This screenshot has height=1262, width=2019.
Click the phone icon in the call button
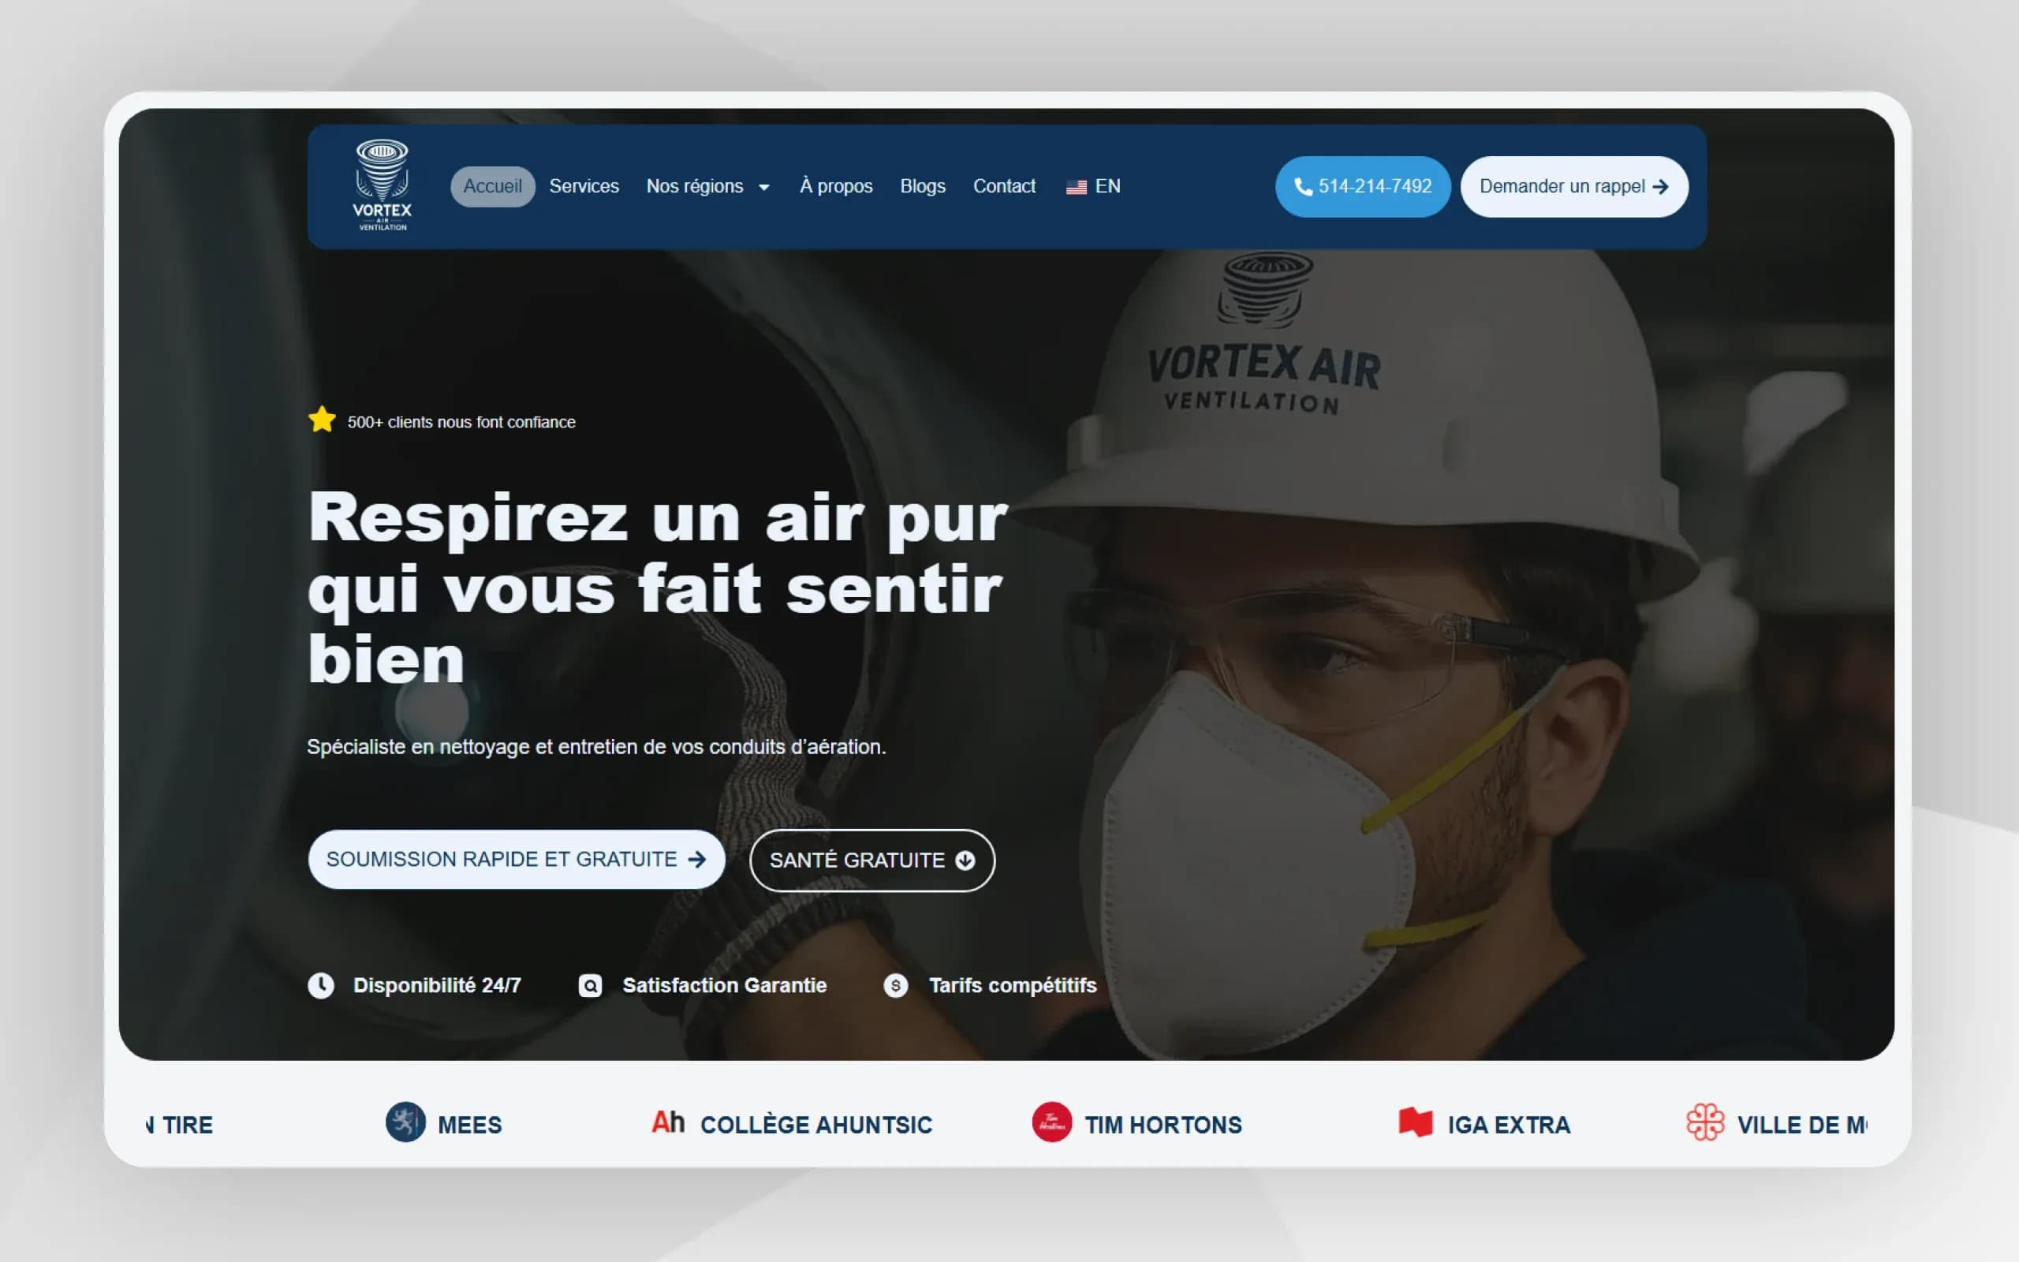(x=1302, y=187)
